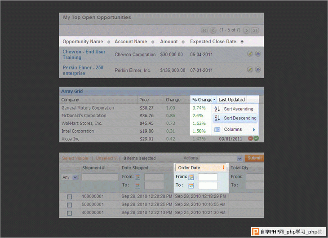
Task: Check the box for shipment 500000001
Action: coord(70,205)
